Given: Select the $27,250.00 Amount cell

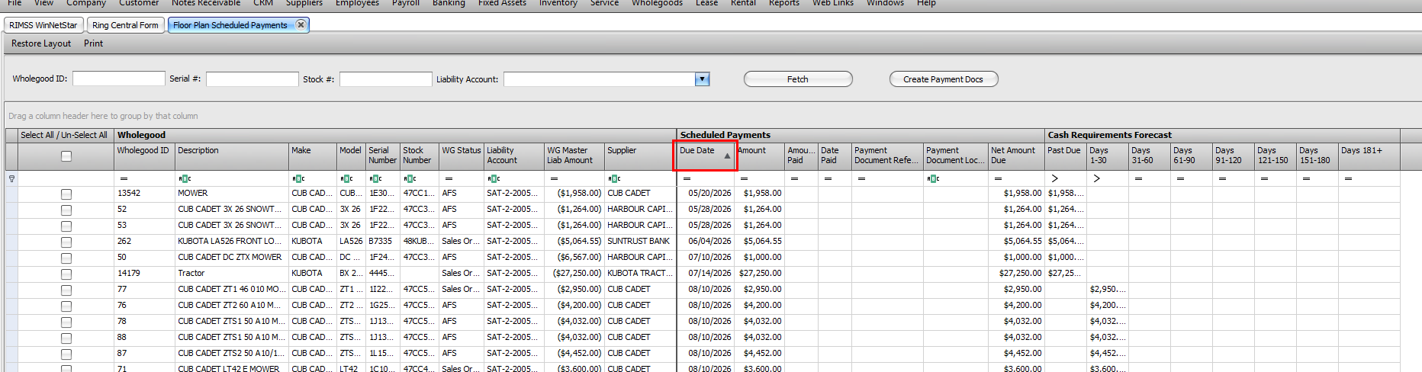Looking at the screenshot, I should 761,273.
